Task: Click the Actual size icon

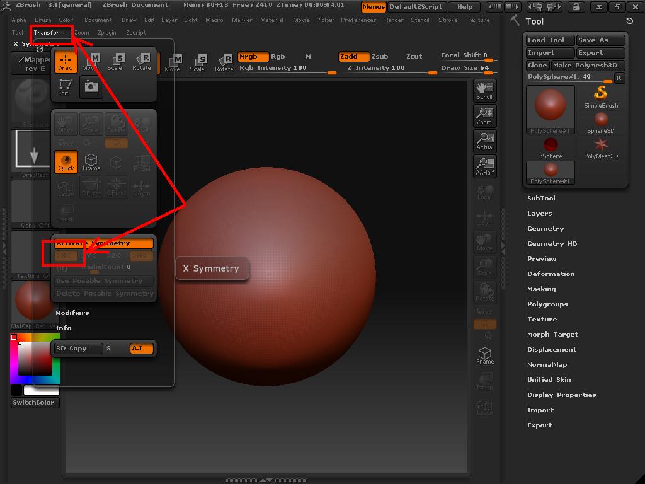Action: [484, 141]
